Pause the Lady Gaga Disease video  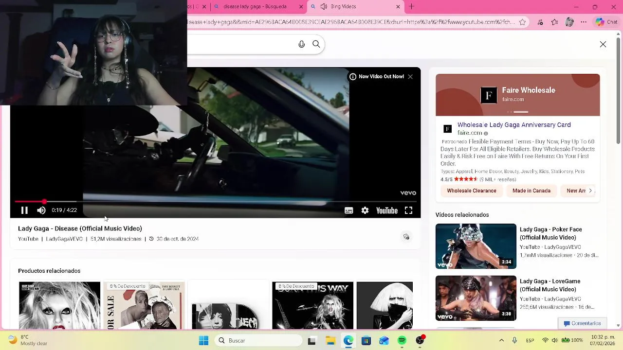pyautogui.click(x=24, y=210)
